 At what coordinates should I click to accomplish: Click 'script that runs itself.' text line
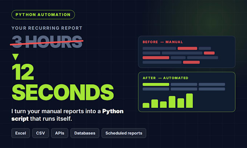tap(41, 119)
